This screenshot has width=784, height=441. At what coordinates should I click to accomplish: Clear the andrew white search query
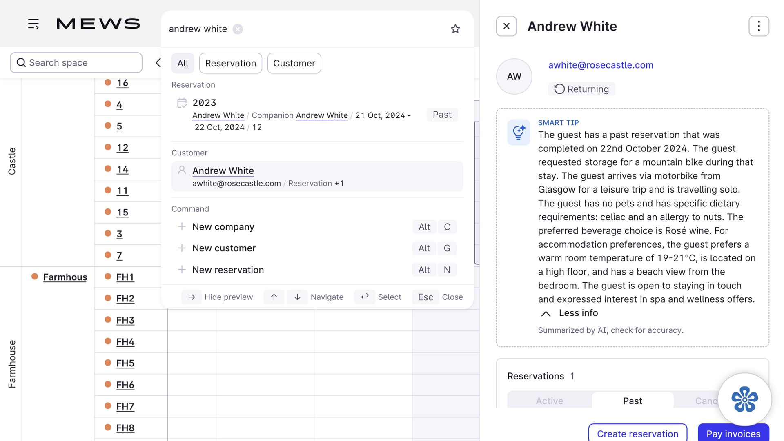click(238, 29)
